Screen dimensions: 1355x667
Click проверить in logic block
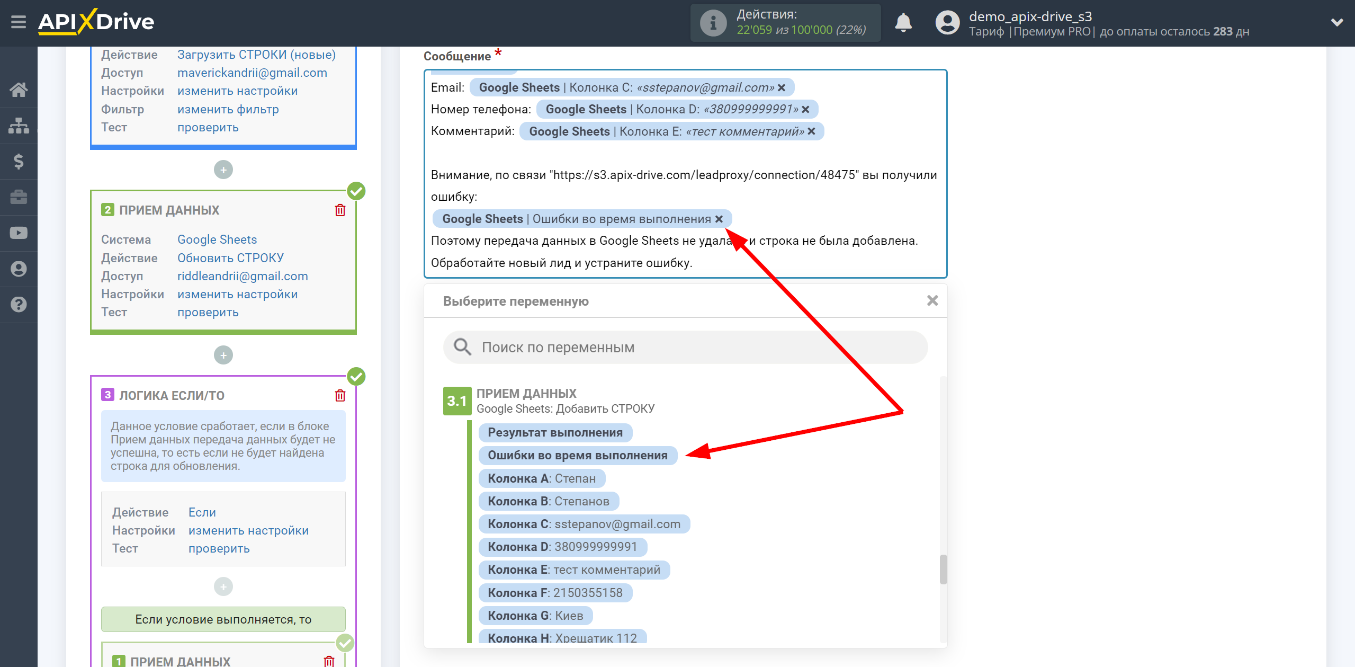[219, 548]
